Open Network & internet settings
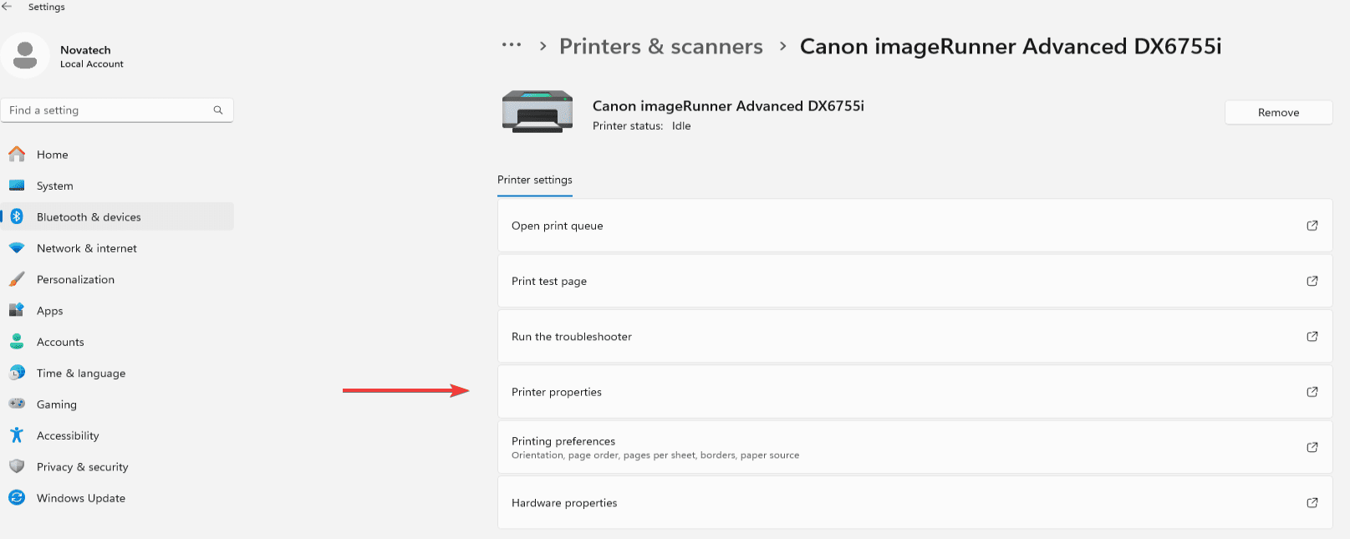Image resolution: width=1350 pixels, height=539 pixels. point(117,248)
